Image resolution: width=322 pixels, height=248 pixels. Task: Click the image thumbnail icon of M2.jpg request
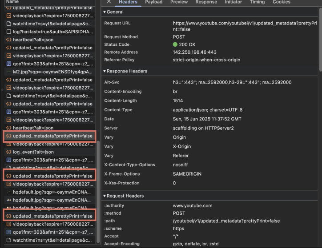pyautogui.click(x=8, y=72)
